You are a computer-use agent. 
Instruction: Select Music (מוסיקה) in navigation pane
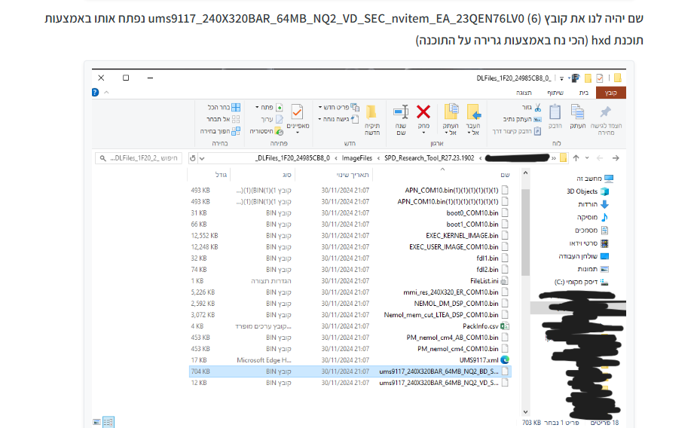click(592, 217)
